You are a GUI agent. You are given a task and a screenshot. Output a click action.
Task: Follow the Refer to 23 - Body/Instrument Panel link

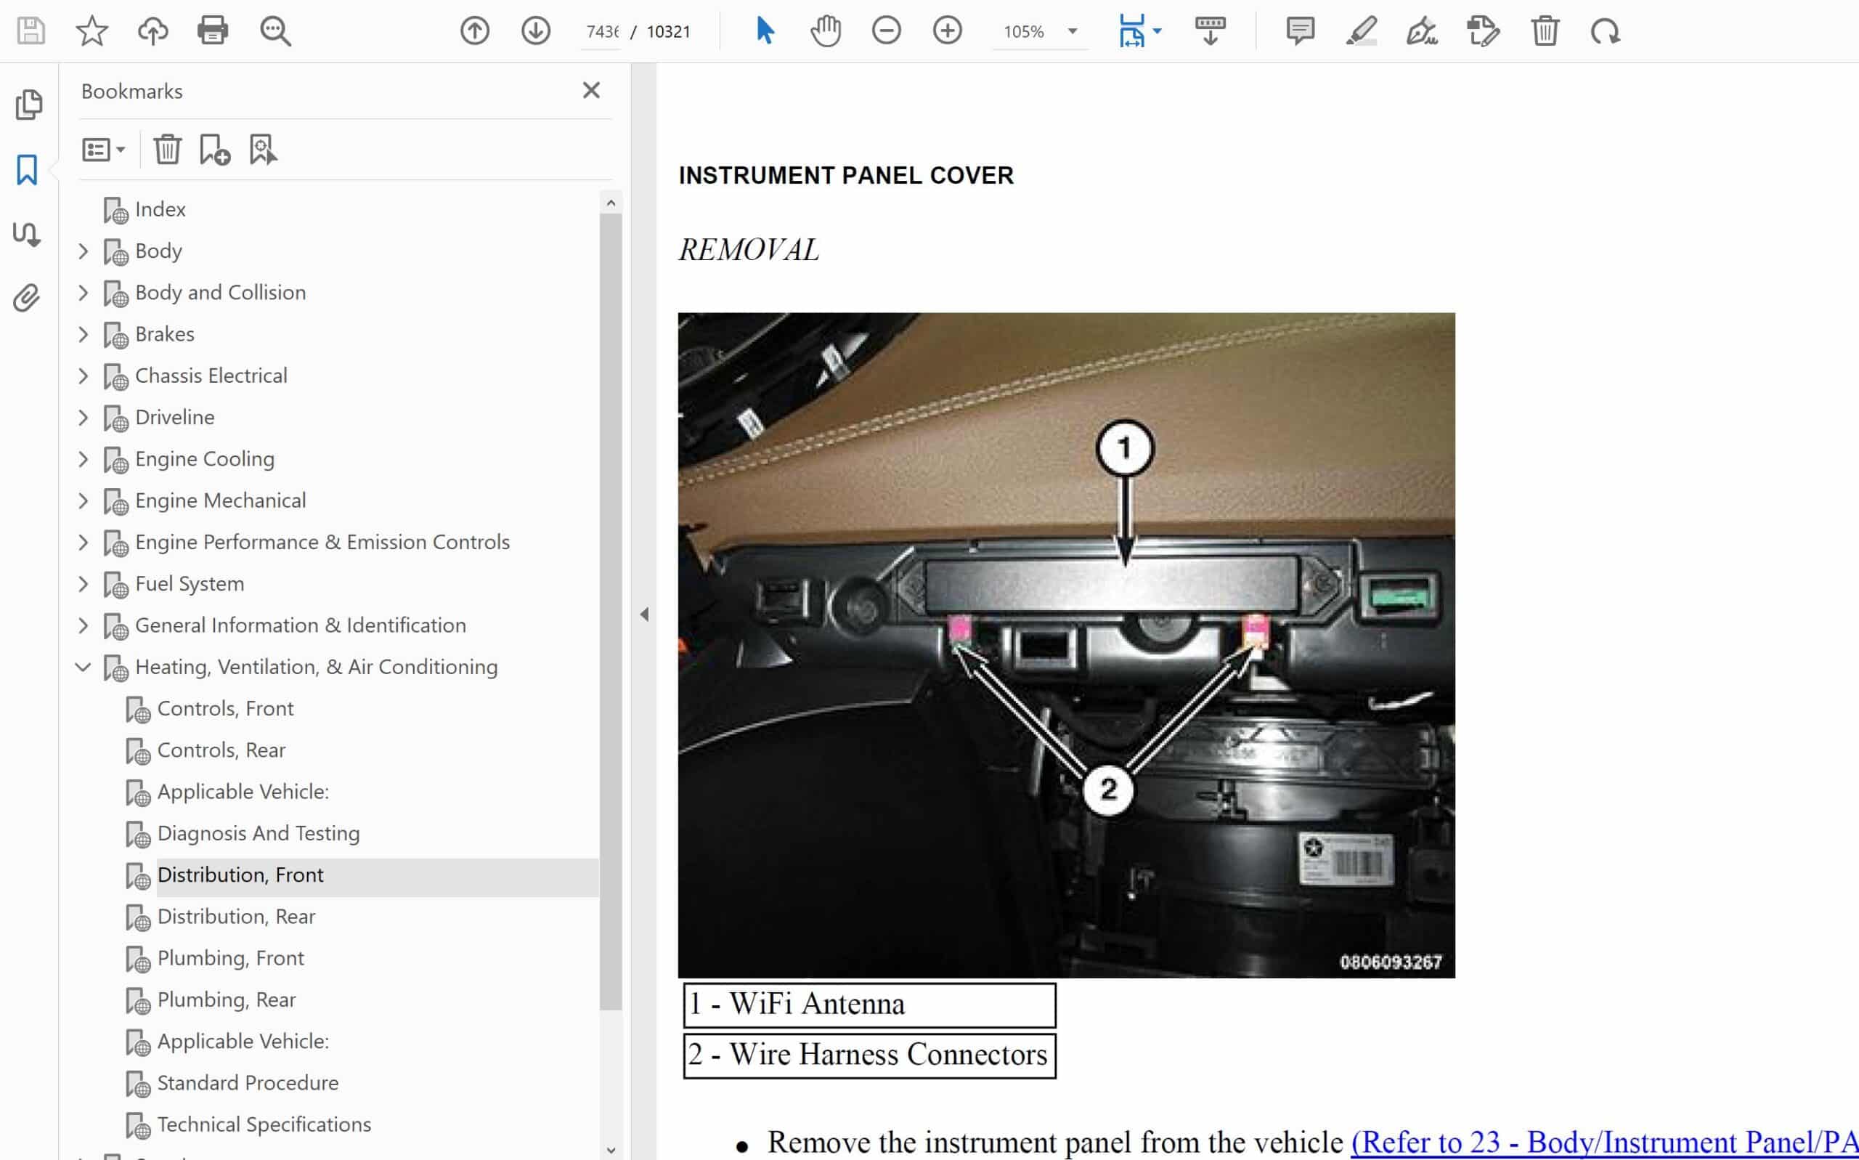point(1603,1142)
